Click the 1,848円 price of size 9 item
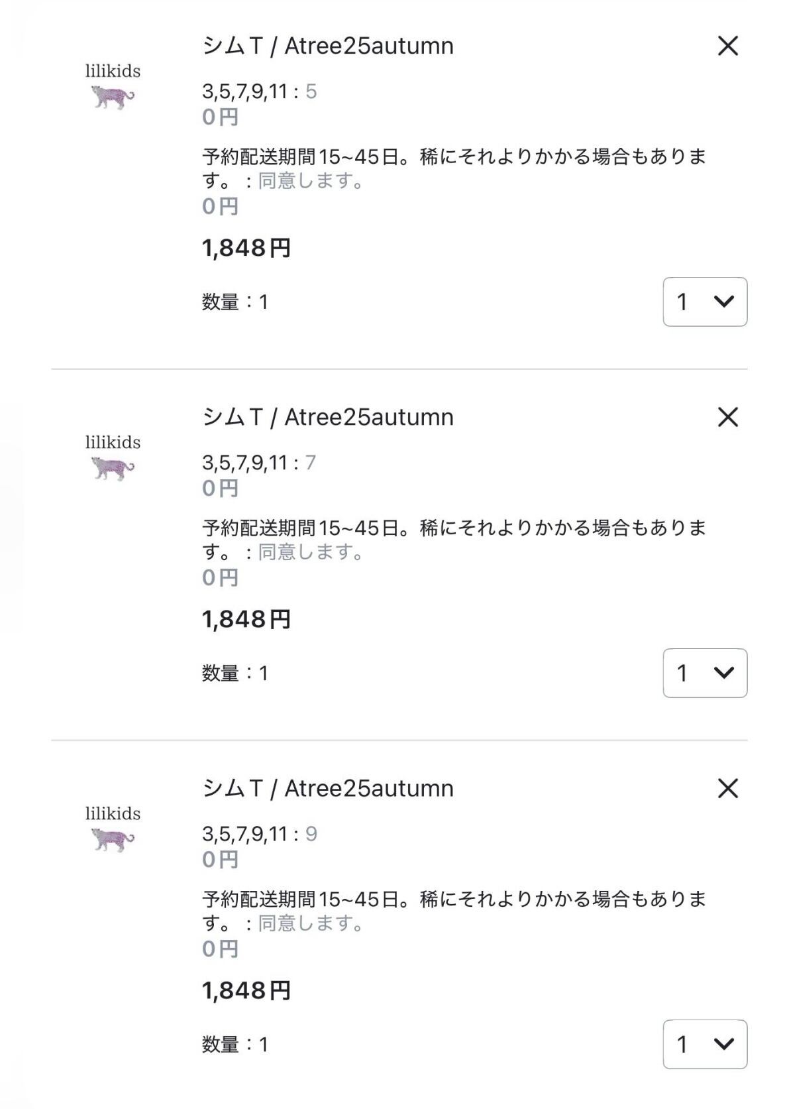This screenshot has height=1109, width=785. tap(246, 991)
